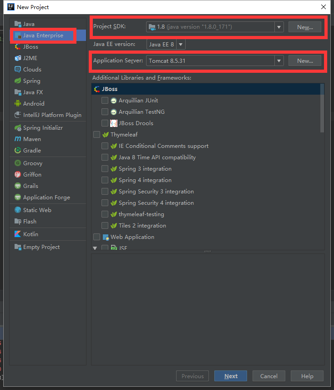Click the Grails icon

(x=18, y=186)
